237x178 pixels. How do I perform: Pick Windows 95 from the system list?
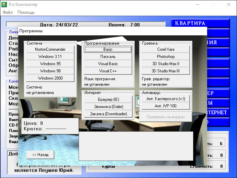click(x=50, y=64)
